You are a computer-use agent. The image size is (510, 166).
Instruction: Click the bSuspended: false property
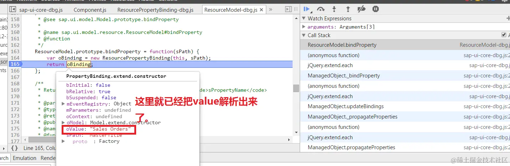[91, 97]
